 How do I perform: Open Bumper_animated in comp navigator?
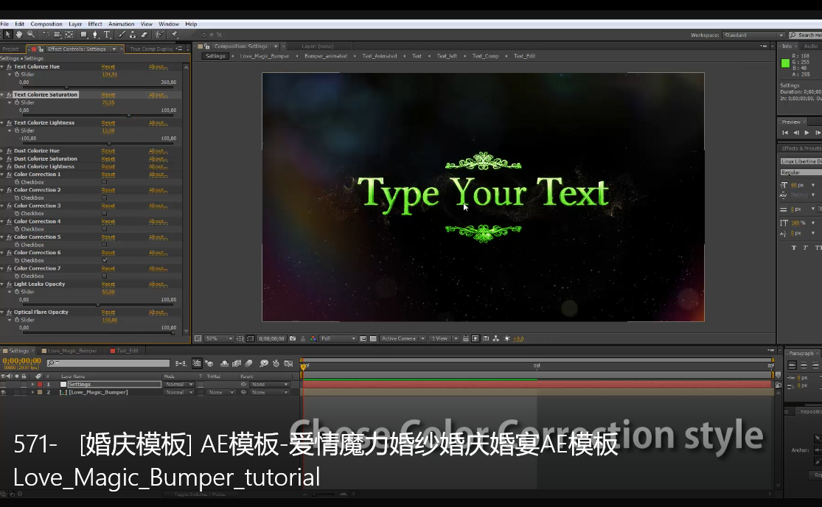326,56
